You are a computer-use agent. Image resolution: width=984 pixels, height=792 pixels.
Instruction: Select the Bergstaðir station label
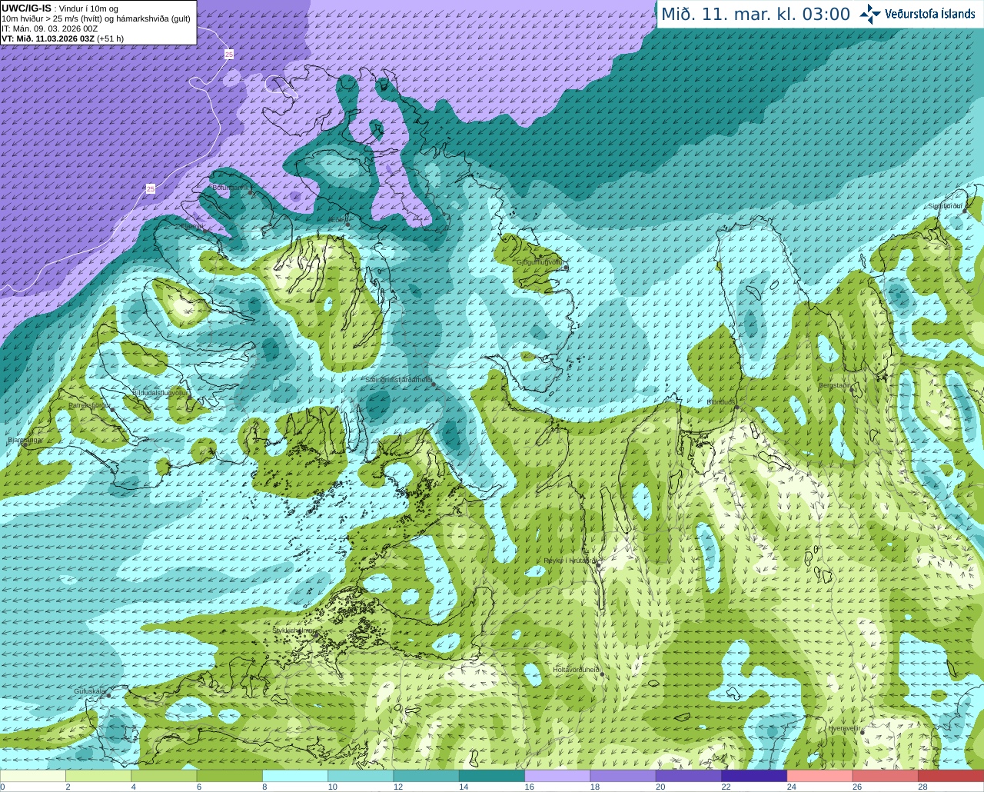(835, 385)
